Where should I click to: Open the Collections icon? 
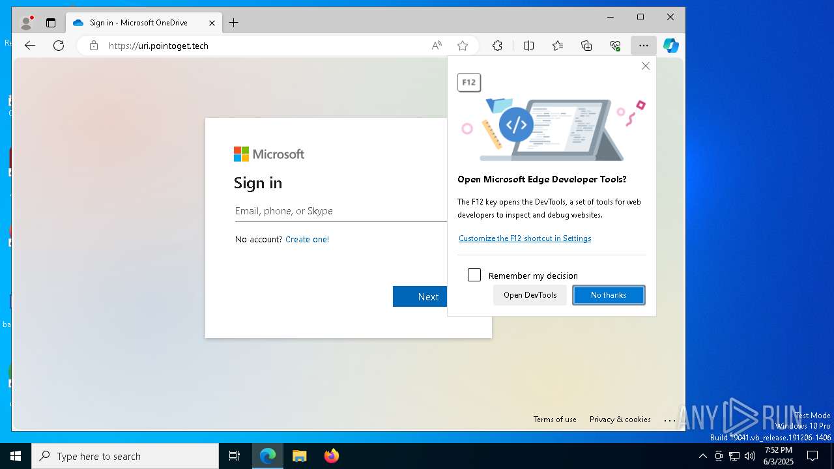pyautogui.click(x=586, y=46)
